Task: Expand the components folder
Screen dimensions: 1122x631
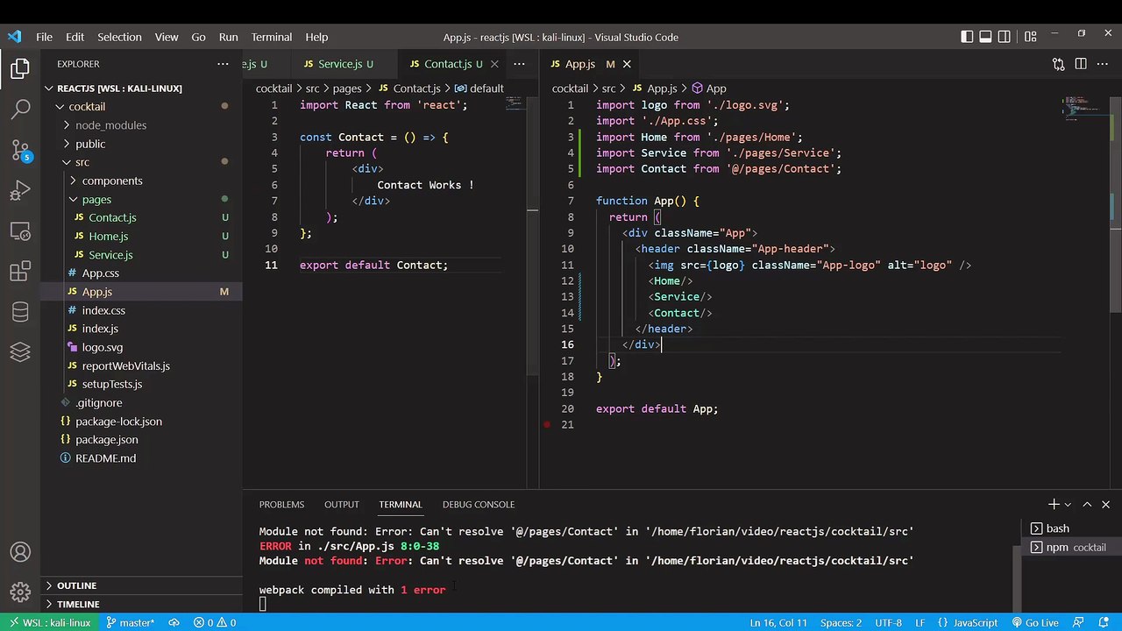Action: pyautogui.click(x=74, y=181)
